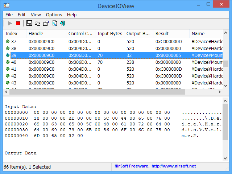The width and height of the screenshot is (232, 174).
Task: Click the list's scroll down arrow
Action: (x=225, y=86)
